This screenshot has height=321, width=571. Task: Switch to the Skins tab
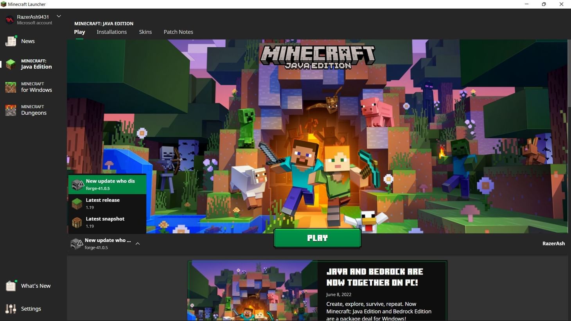[145, 32]
